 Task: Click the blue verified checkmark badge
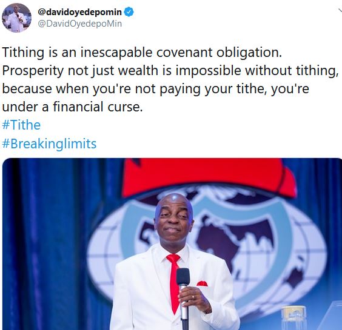click(x=129, y=12)
